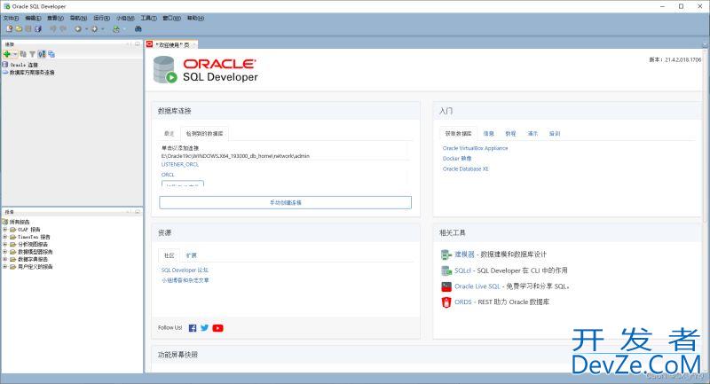Open the Forward button history dropdown arrow
Image resolution: width=710 pixels, height=384 pixels.
(x=103, y=29)
